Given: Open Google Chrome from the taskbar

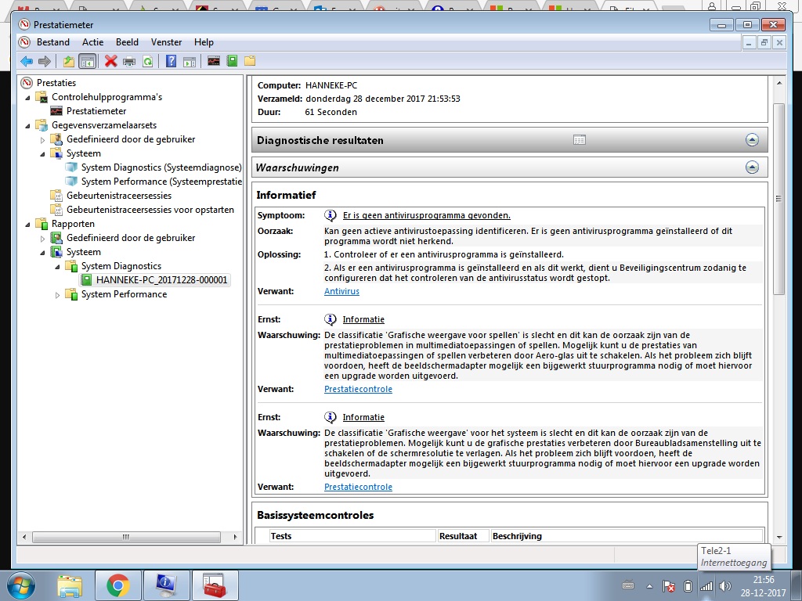Looking at the screenshot, I should 118,585.
